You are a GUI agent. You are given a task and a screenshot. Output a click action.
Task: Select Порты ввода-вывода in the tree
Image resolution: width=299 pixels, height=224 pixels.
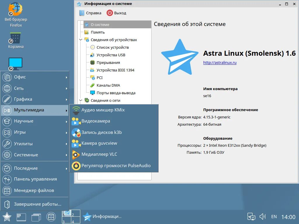pos(116,93)
